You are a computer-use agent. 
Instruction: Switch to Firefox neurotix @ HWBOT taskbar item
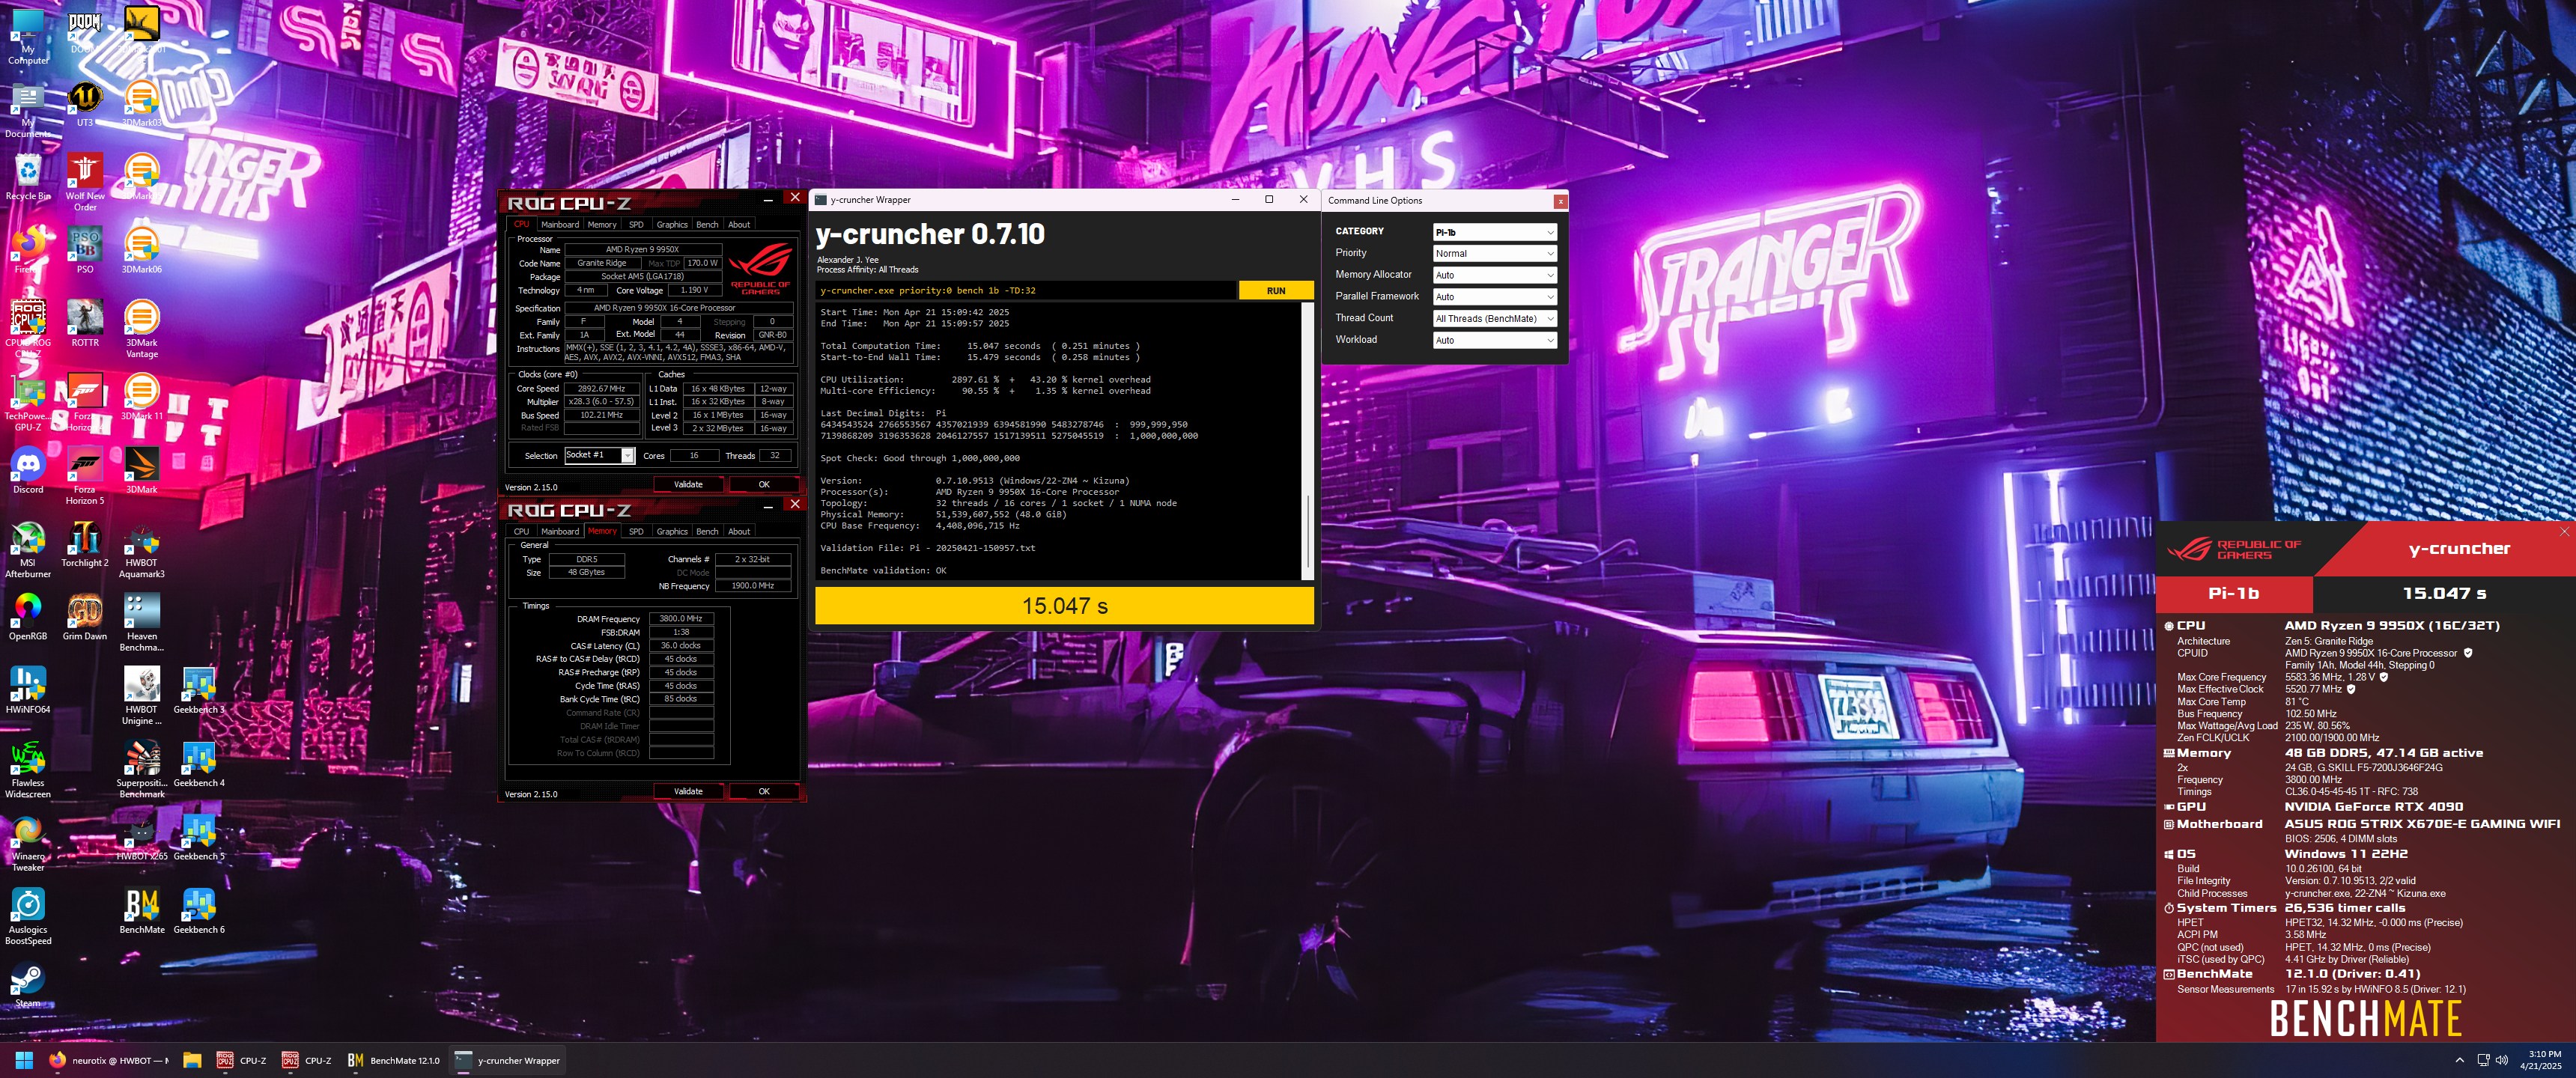click(110, 1061)
